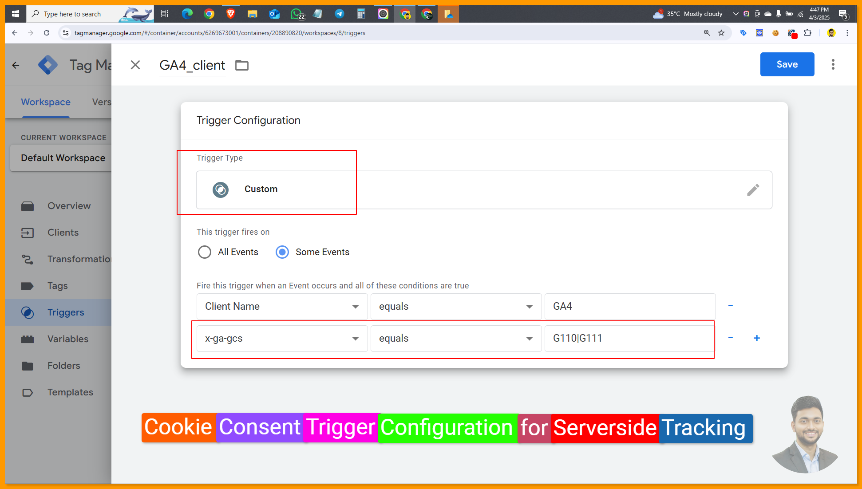
Task: Bookmark page with the star icon
Action: [721, 33]
